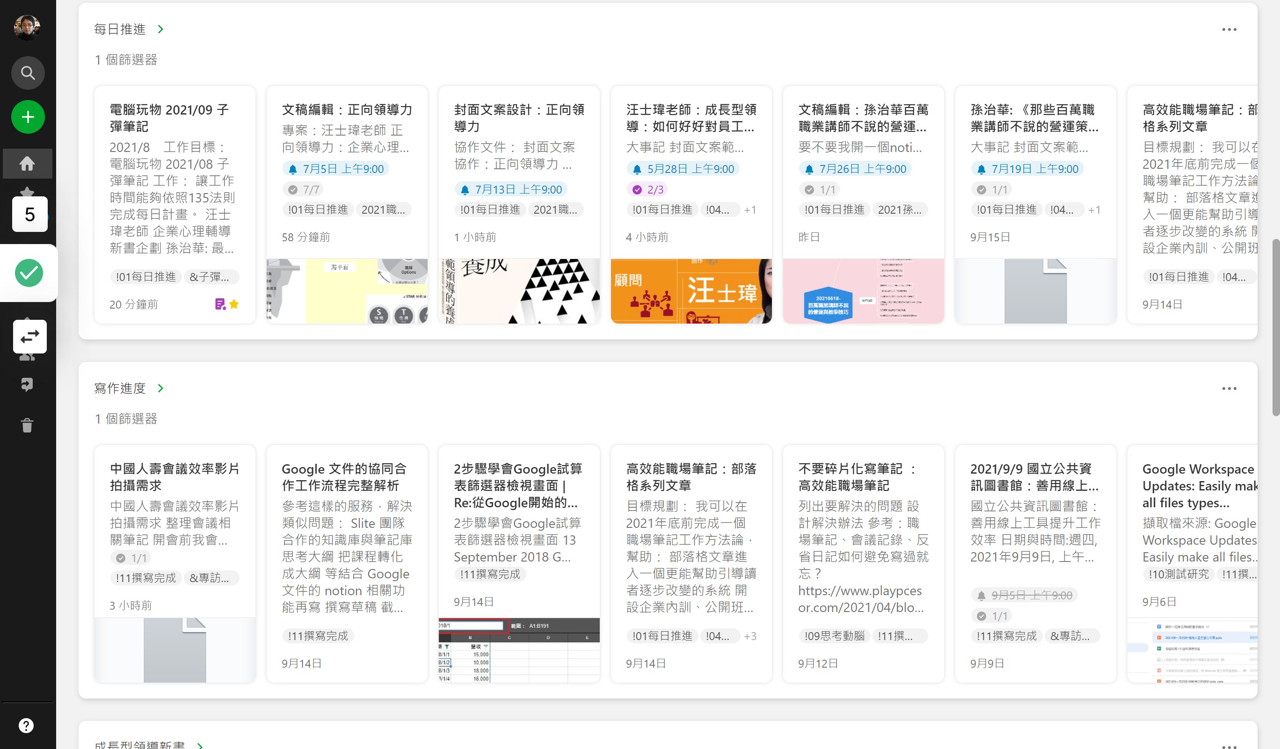
Task: Expand the 寫作進度 section chevron
Action: pos(160,389)
